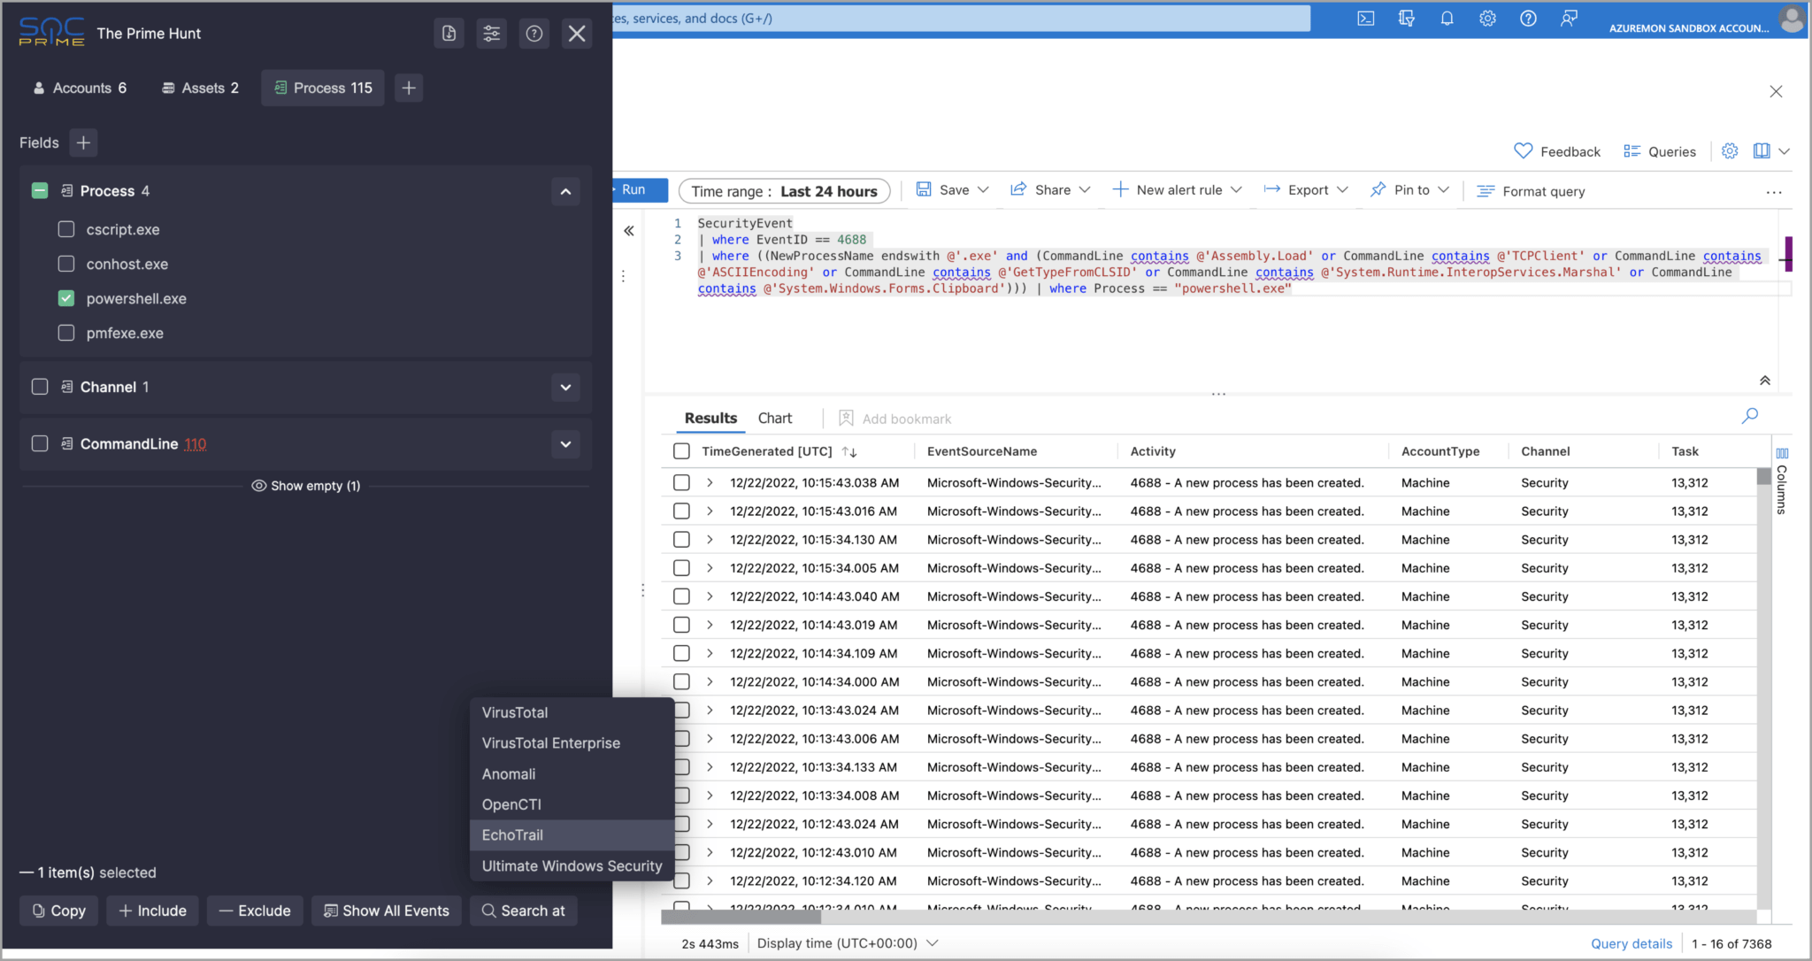This screenshot has width=1812, height=961.
Task: Click the export document icon in Prime Hunt header
Action: point(449,34)
